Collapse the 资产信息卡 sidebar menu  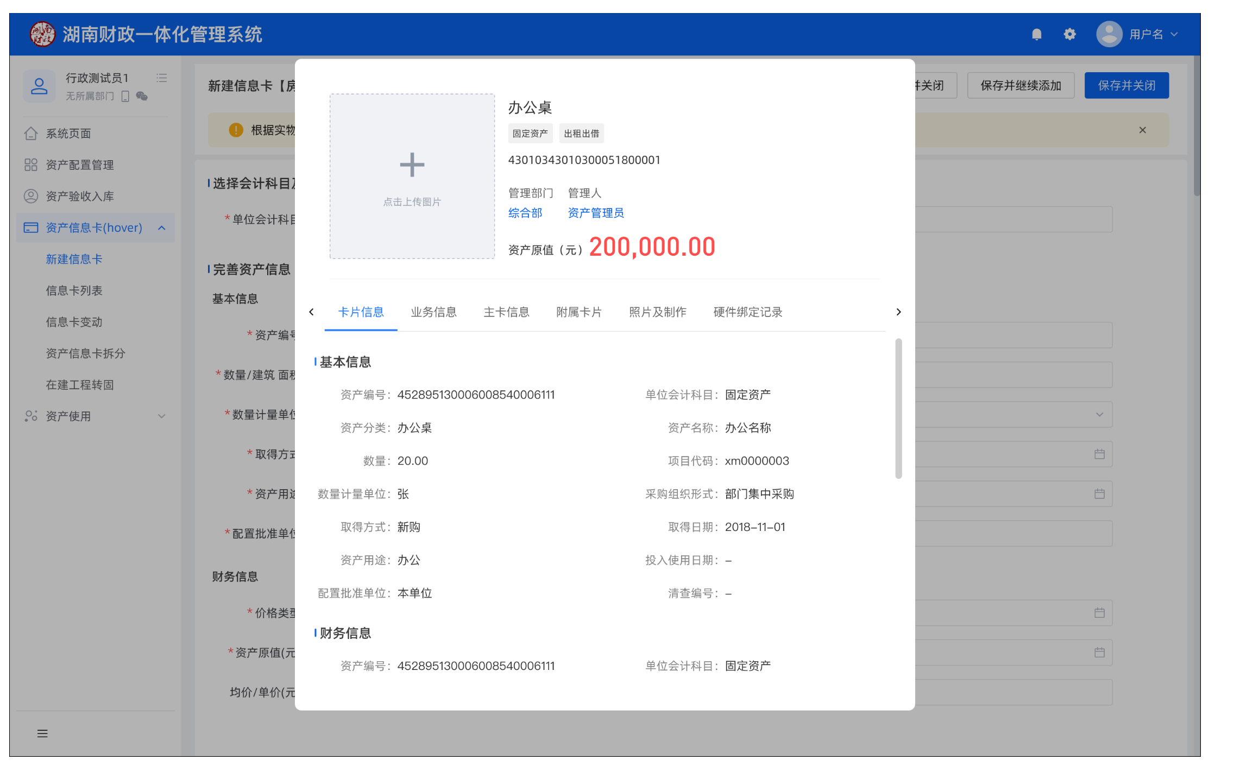pos(161,228)
